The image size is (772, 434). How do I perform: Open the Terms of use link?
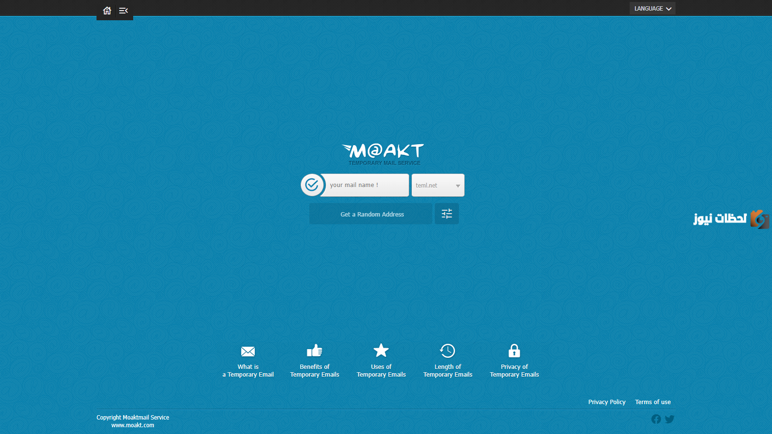(x=653, y=402)
